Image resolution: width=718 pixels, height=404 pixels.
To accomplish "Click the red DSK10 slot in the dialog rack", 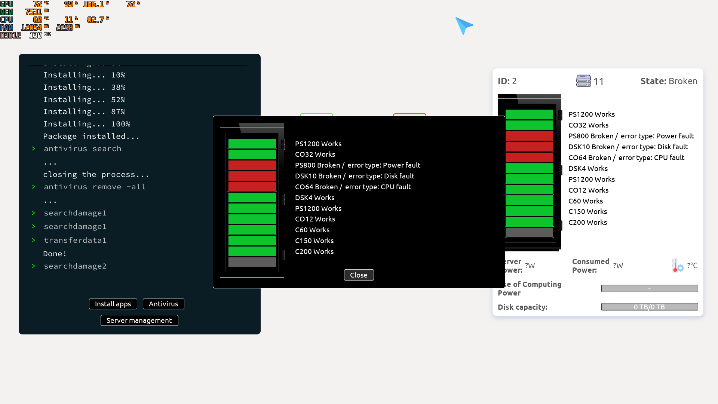I will pyautogui.click(x=252, y=176).
